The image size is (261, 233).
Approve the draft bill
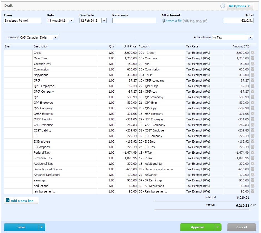[198, 227]
